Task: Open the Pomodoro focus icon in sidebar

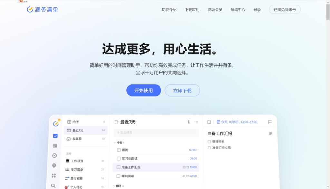Action: (x=54, y=155)
